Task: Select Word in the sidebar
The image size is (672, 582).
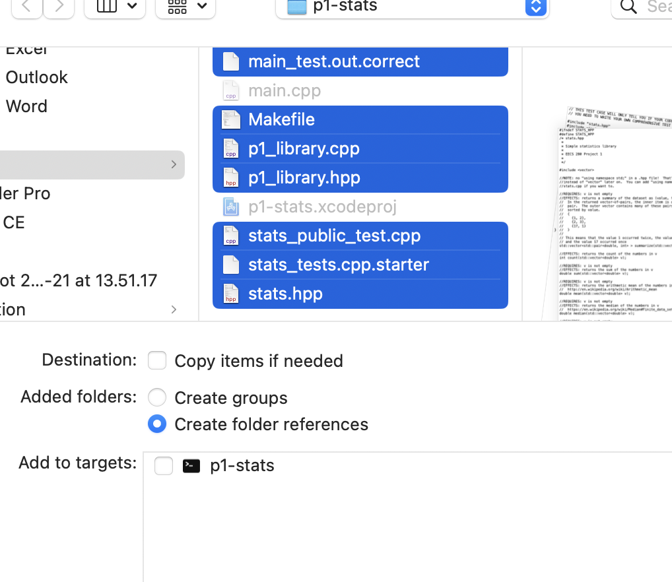Action: 26,106
